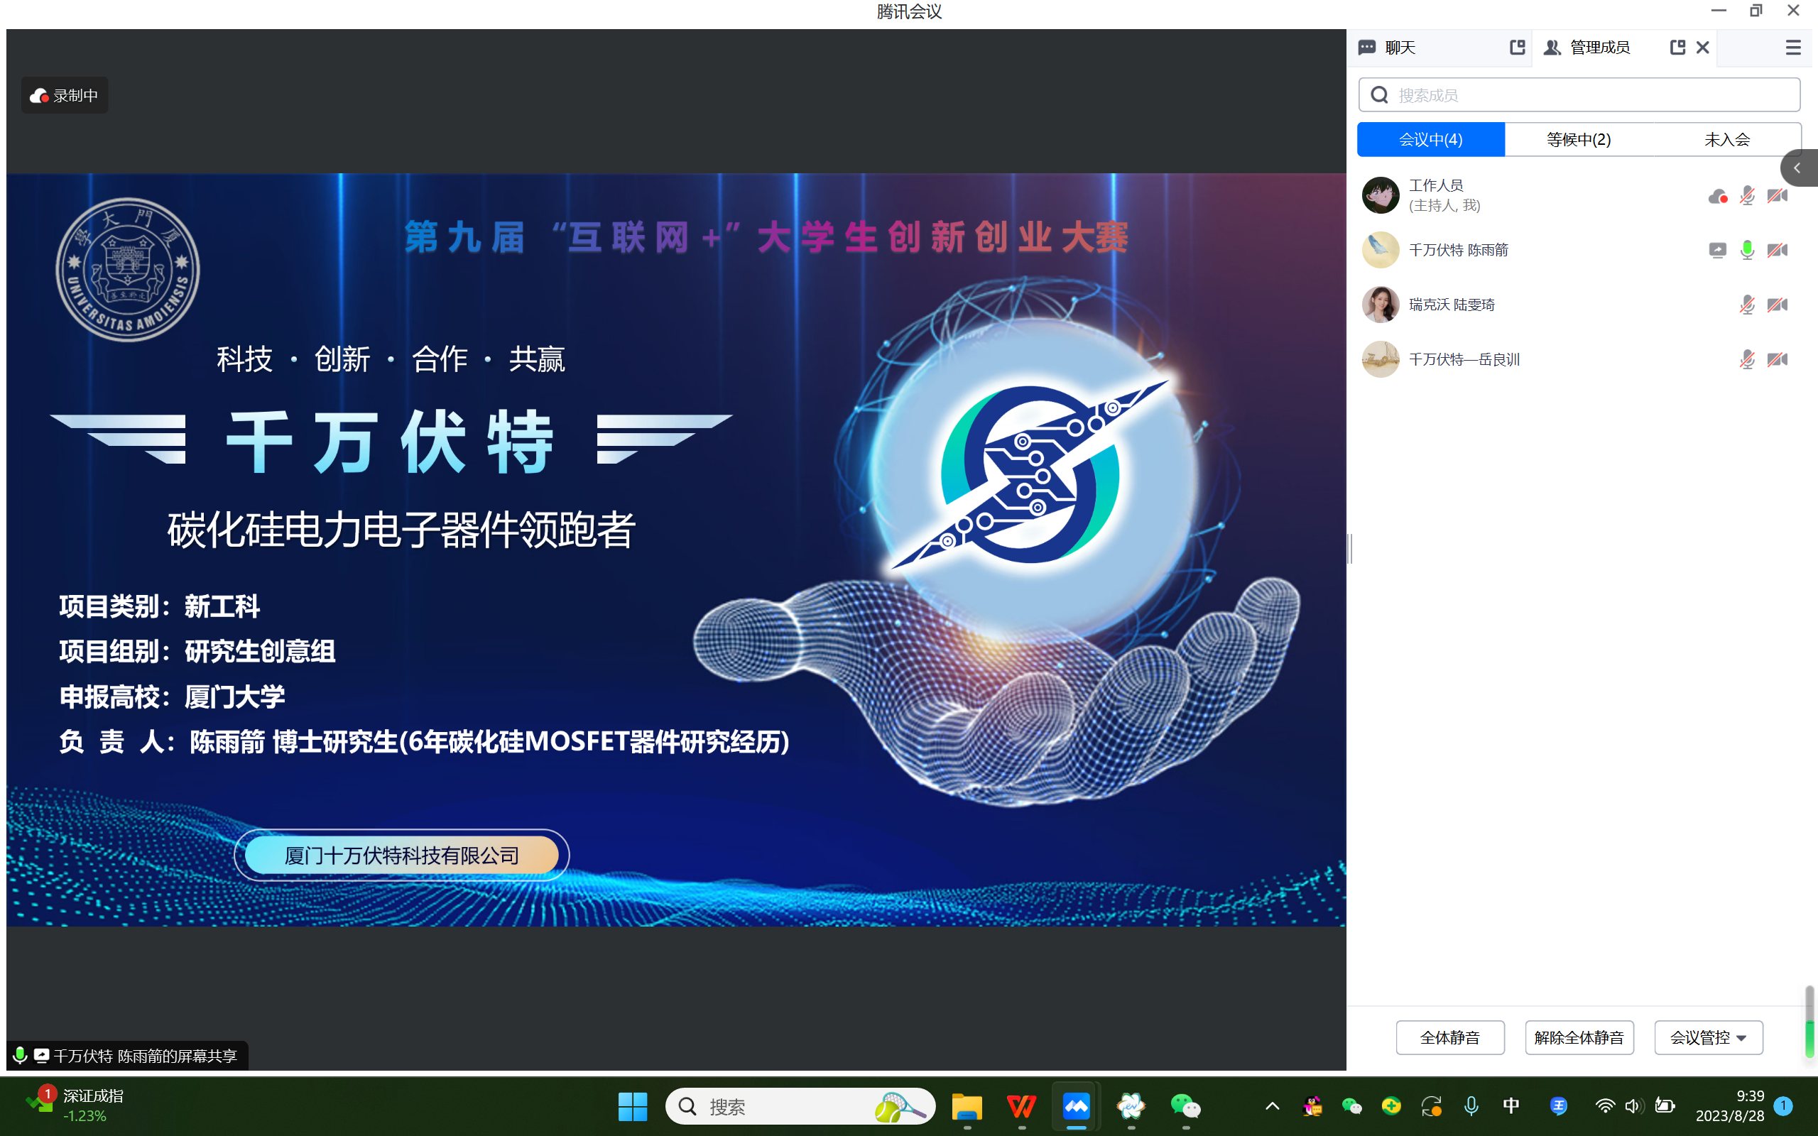The image size is (1818, 1136).
Task: Toggle camera of 千万伏特—岳良圳
Action: (1778, 359)
